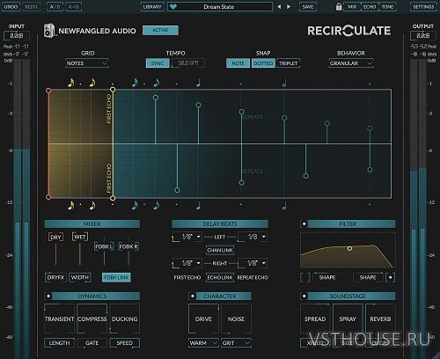Click the Width control

pyautogui.click(x=80, y=277)
